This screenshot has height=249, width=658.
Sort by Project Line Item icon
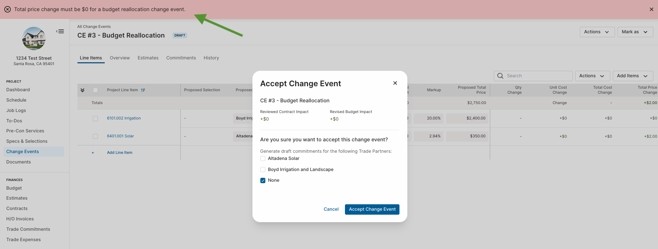click(x=143, y=90)
